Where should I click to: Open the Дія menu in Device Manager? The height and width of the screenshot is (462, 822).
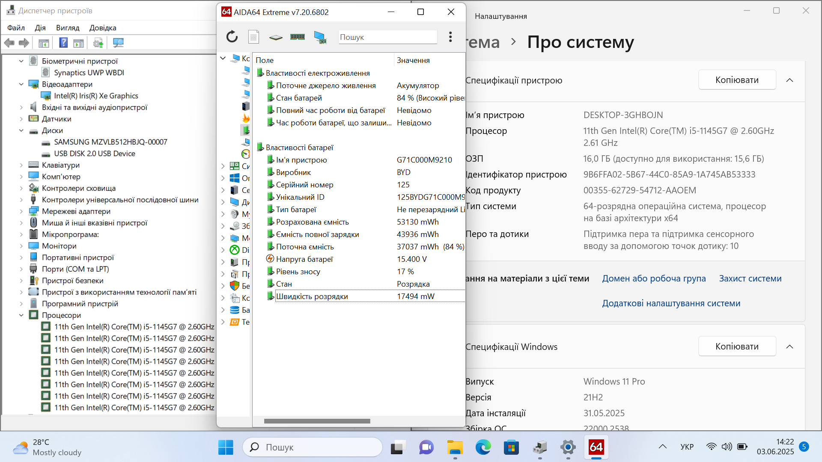pyautogui.click(x=40, y=28)
